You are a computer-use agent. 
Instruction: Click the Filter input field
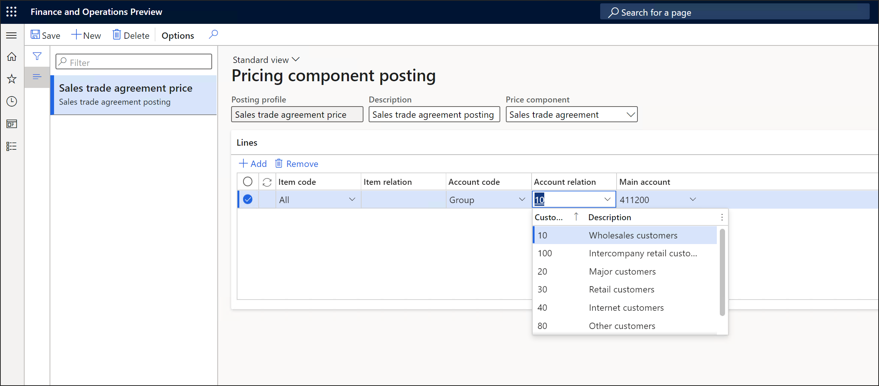point(134,62)
